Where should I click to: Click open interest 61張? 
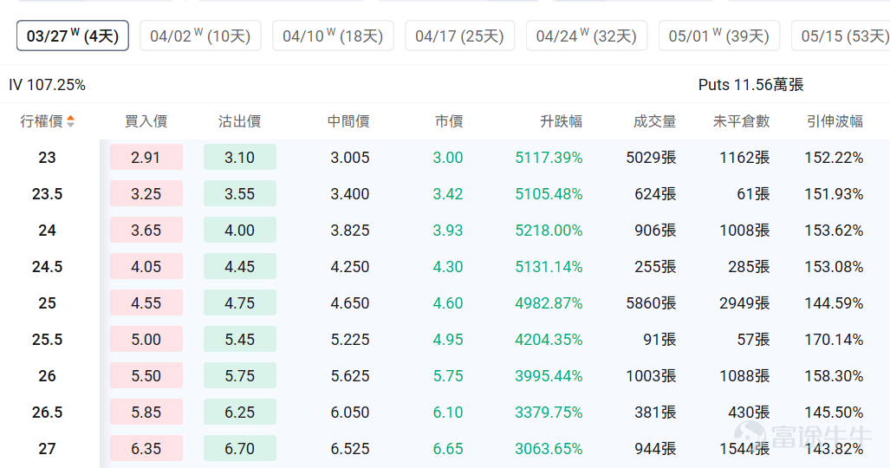tap(753, 193)
